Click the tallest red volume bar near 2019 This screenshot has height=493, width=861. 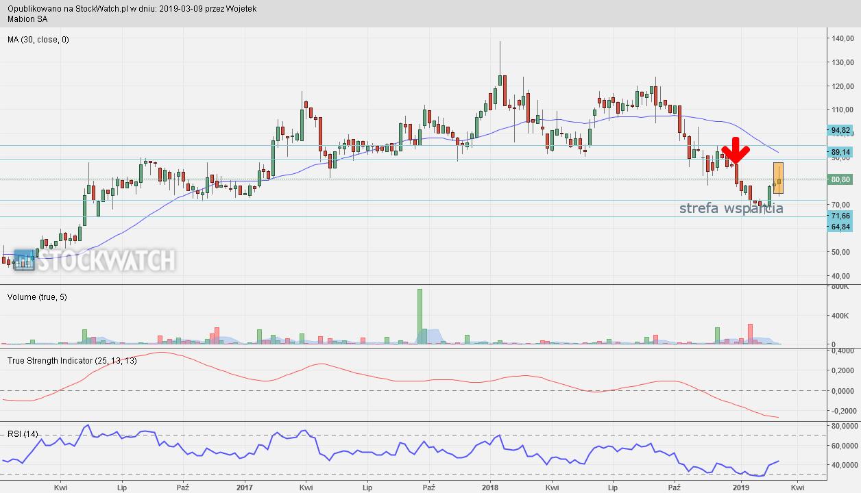(x=750, y=333)
